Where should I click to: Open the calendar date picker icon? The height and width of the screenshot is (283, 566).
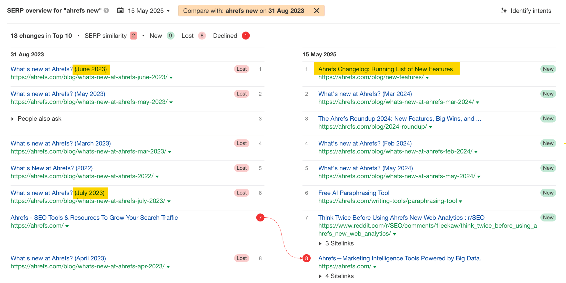point(120,10)
